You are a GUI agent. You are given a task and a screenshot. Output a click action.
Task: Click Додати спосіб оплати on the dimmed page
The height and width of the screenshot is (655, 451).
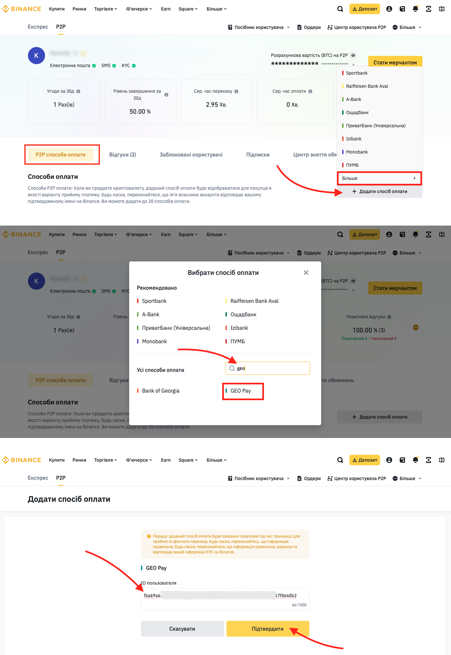[x=379, y=417]
